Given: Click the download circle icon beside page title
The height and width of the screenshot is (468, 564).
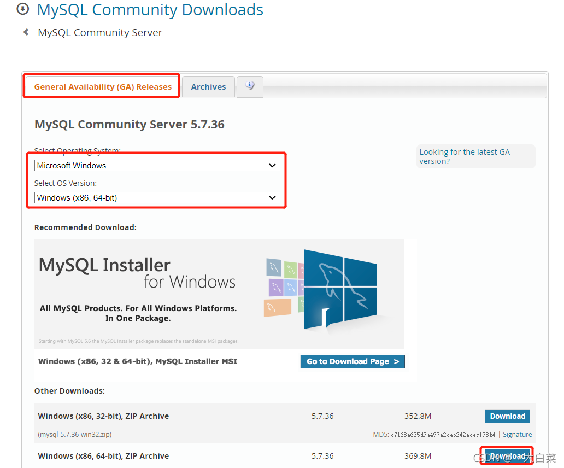Looking at the screenshot, I should point(22,9).
